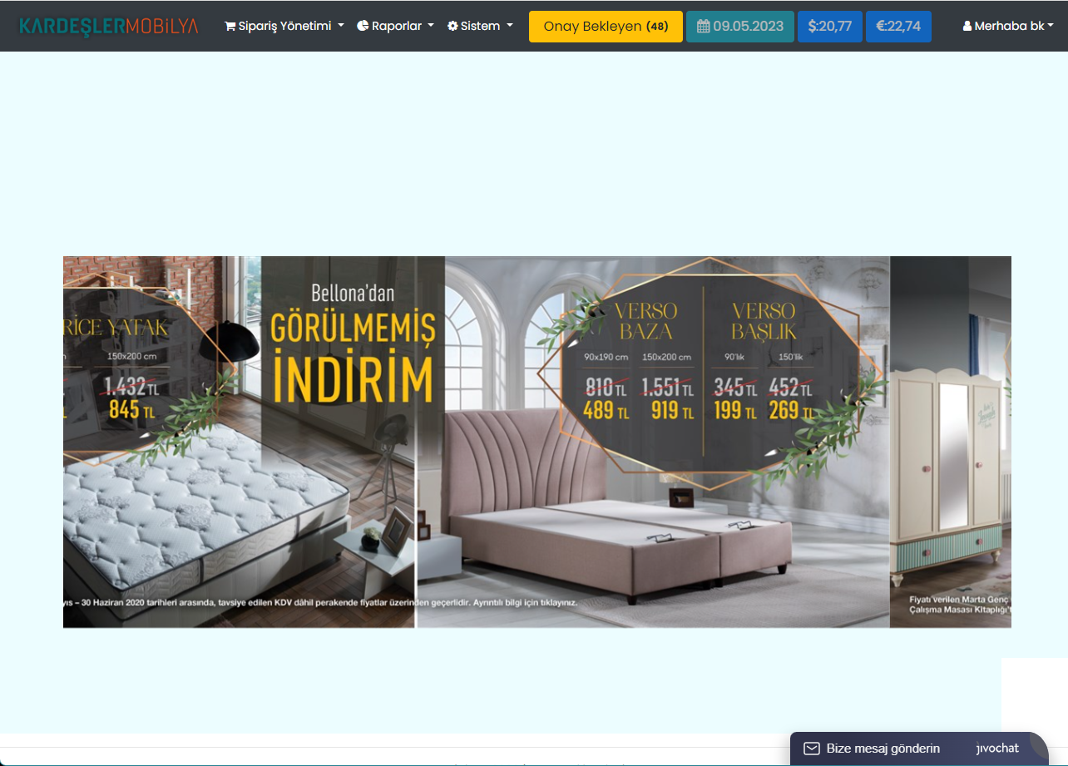Click the Kardeşler Mobilya logo
Screen dimensions: 1068x766
(109, 26)
